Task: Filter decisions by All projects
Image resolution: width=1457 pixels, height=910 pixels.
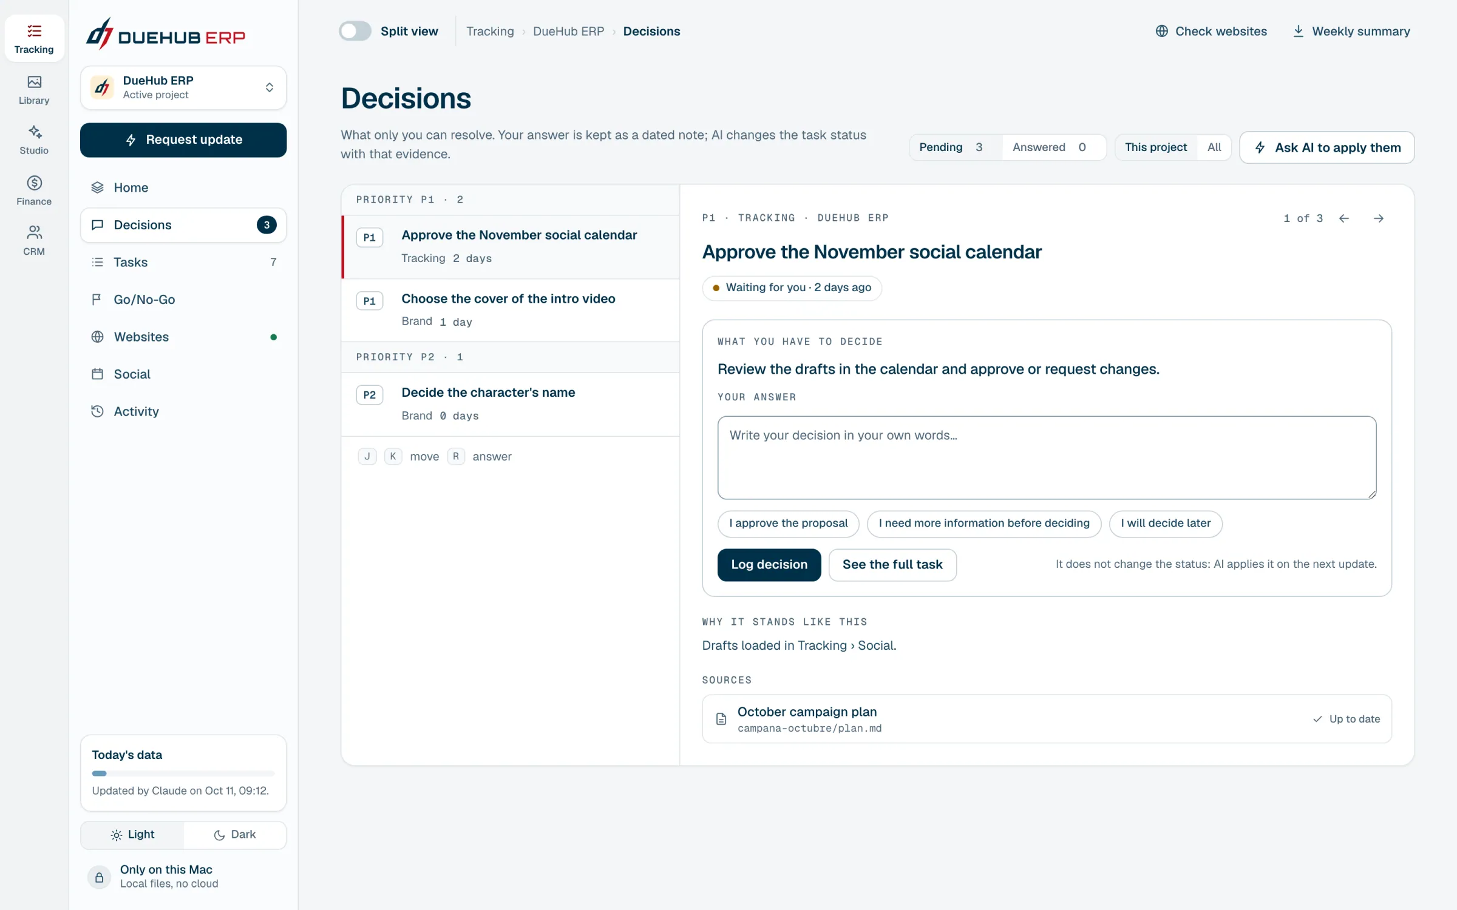Action: pyautogui.click(x=1214, y=147)
